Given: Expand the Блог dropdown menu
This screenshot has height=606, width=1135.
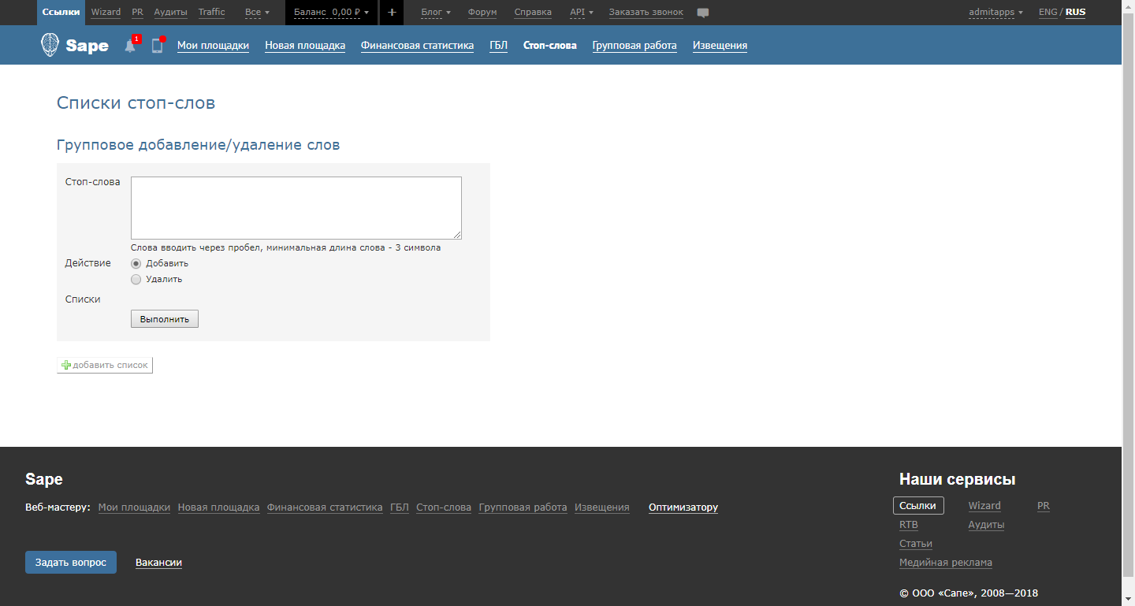Looking at the screenshot, I should [x=436, y=12].
